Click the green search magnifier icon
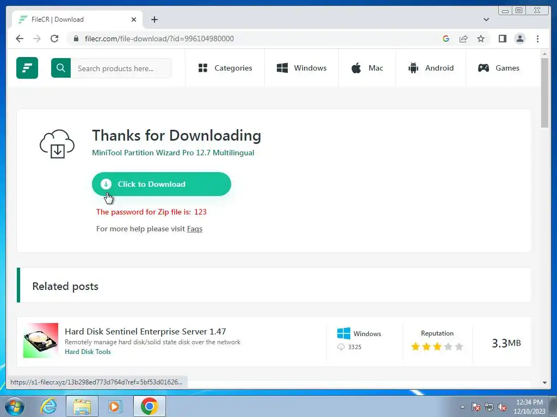The image size is (557, 417). point(61,68)
